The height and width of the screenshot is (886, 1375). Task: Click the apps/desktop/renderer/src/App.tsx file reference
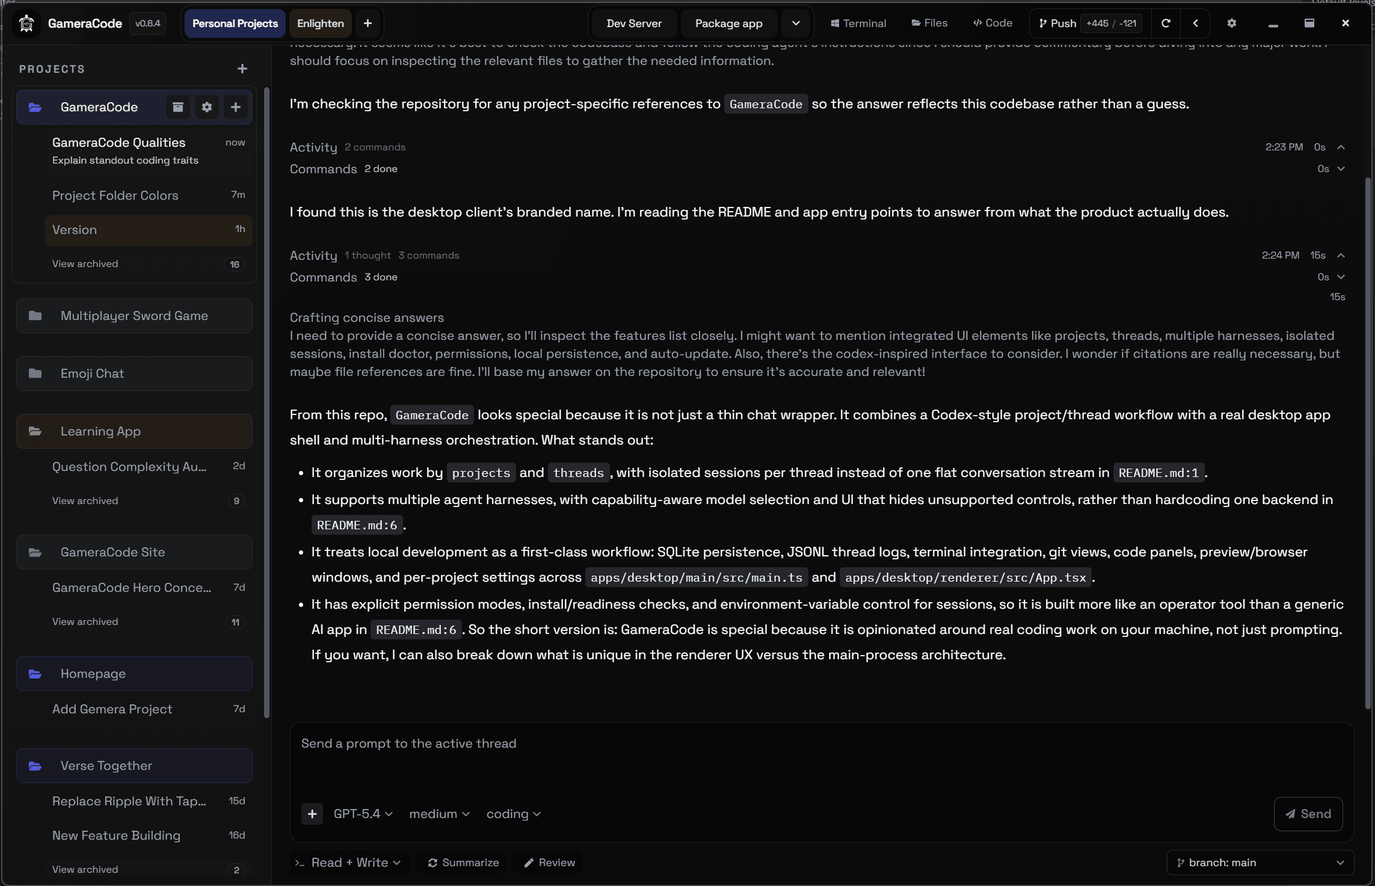point(966,577)
